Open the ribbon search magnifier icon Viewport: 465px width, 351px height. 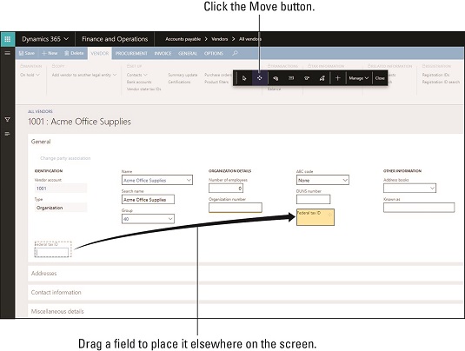click(x=236, y=53)
